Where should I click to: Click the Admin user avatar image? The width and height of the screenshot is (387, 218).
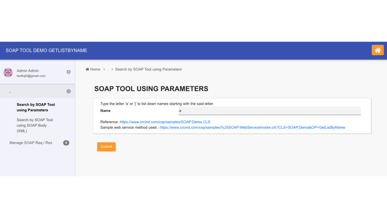pyautogui.click(x=8, y=73)
